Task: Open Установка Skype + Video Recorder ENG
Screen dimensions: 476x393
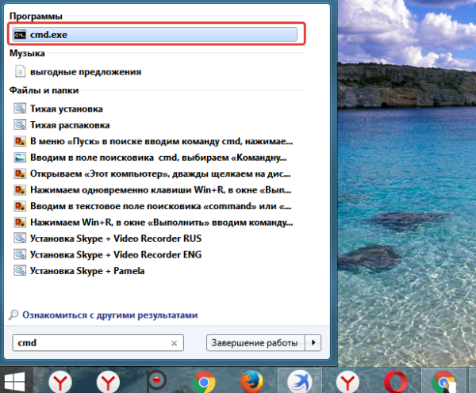Action: (108, 254)
